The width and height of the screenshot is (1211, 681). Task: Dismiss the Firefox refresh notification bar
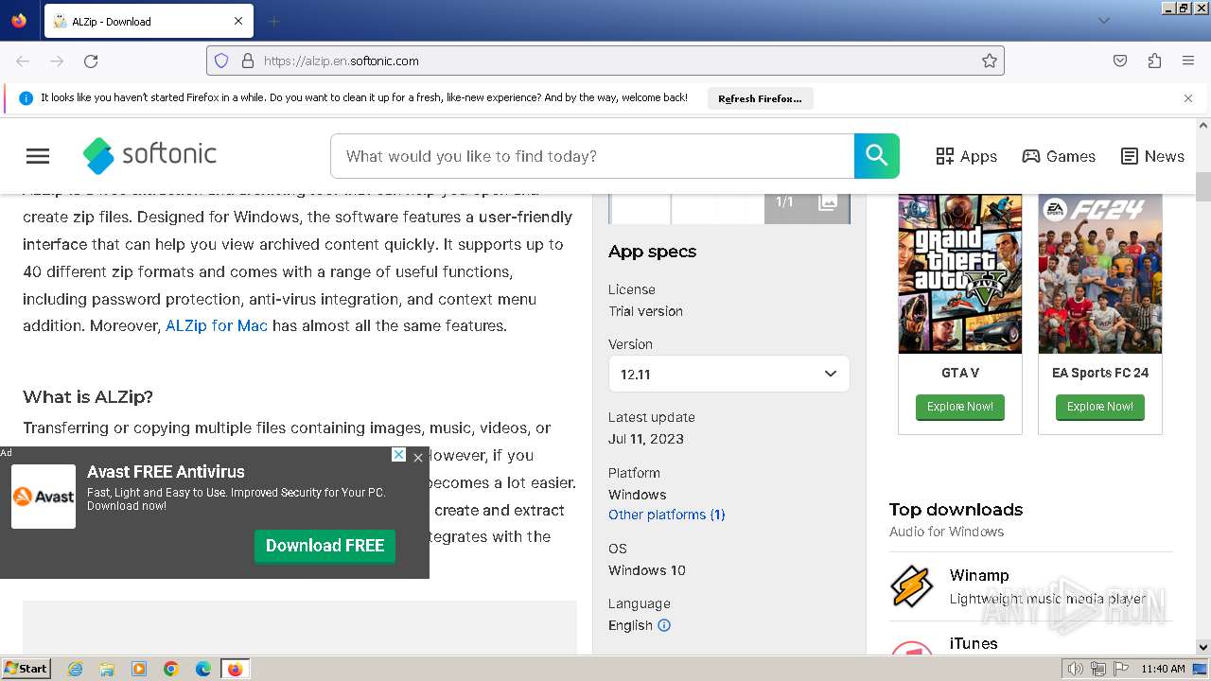coord(1188,98)
